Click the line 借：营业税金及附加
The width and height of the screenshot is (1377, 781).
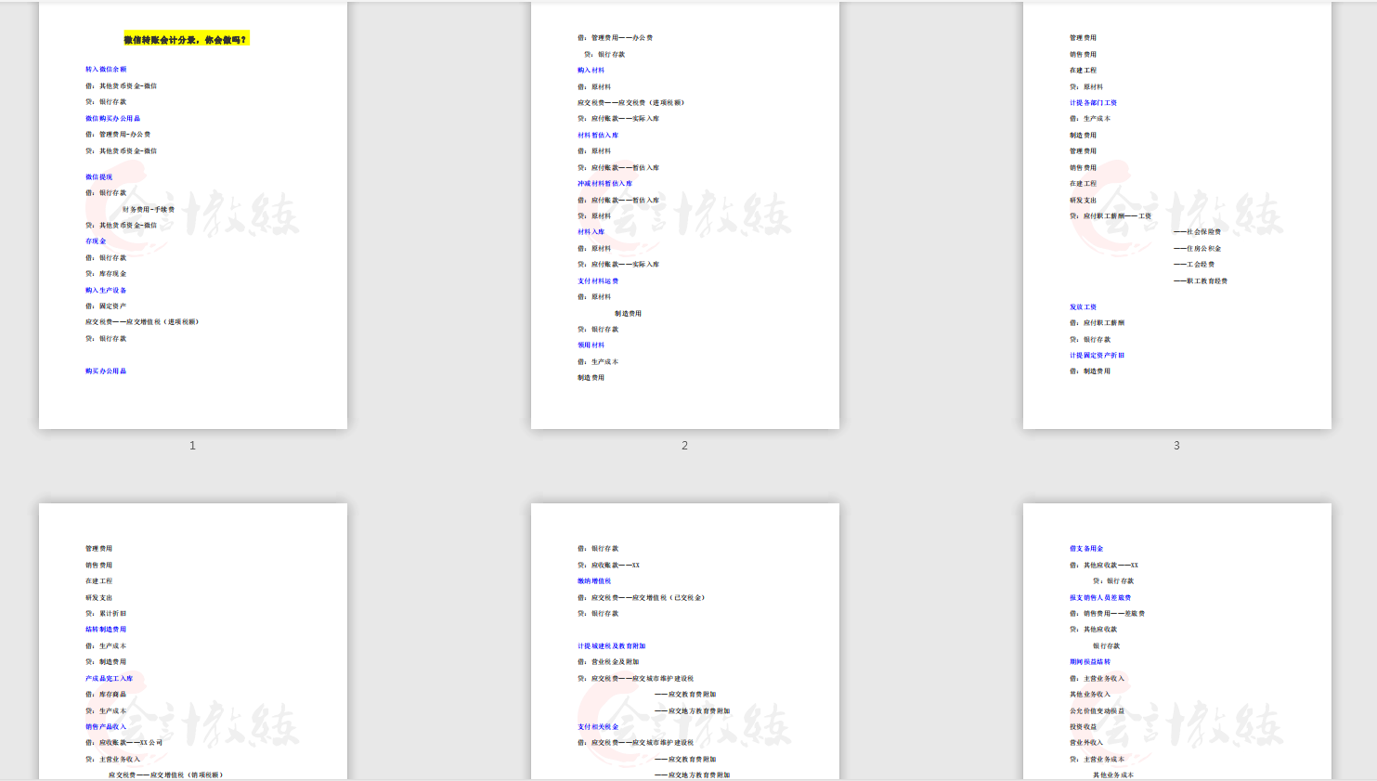(x=608, y=662)
